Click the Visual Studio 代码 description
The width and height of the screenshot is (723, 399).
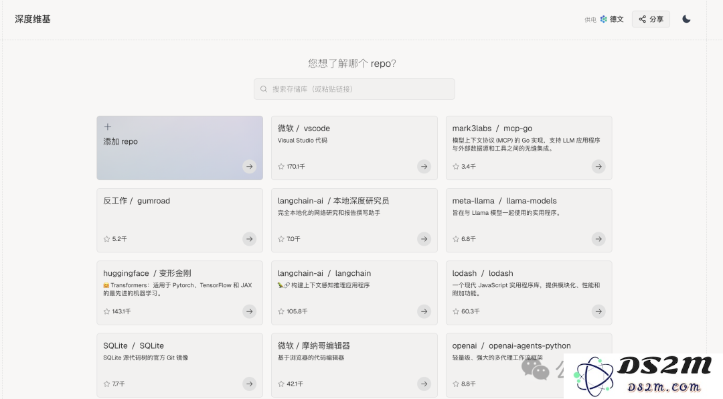tap(303, 140)
